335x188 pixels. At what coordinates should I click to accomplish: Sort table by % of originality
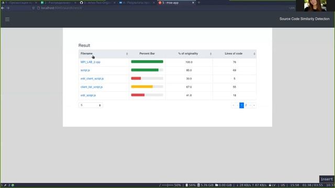[189, 54]
